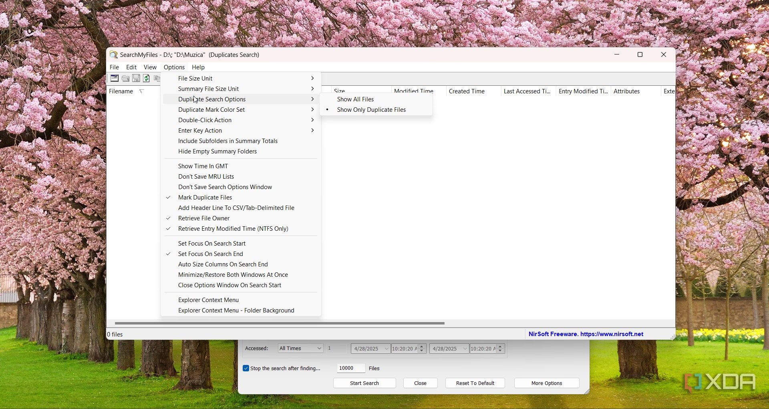Toggle Retrieve Entry Modified Time (NTFS Only)
This screenshot has height=409, width=769.
241,229
